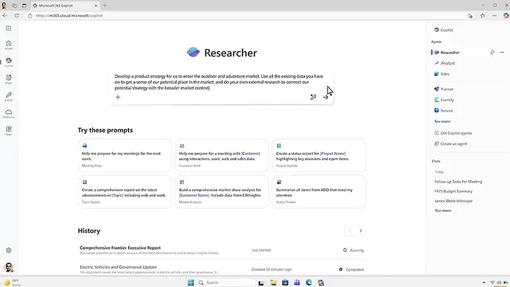Select the Copilot entry in right panel

(x=444, y=30)
